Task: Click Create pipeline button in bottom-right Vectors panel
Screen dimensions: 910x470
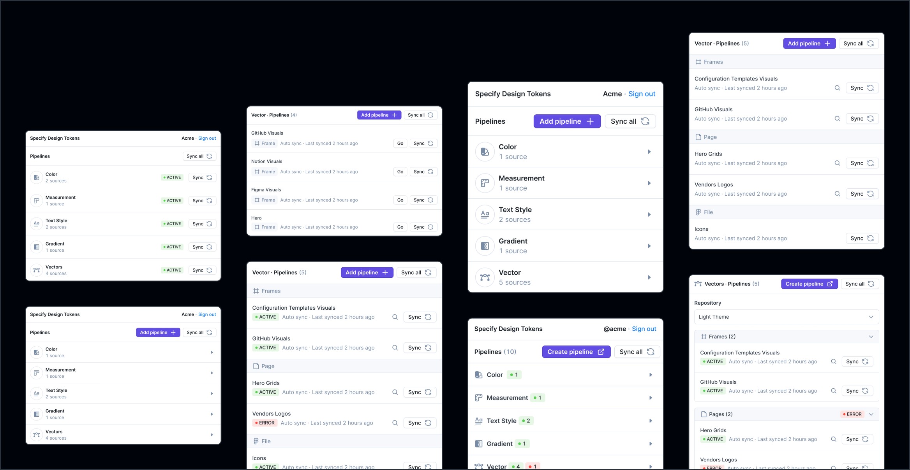Action: [x=808, y=284]
